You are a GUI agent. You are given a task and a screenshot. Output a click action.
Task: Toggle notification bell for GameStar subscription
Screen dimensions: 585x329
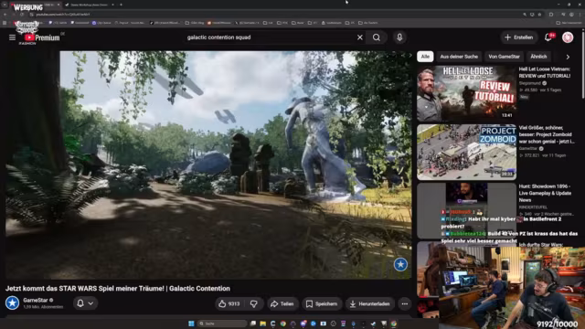80,303
